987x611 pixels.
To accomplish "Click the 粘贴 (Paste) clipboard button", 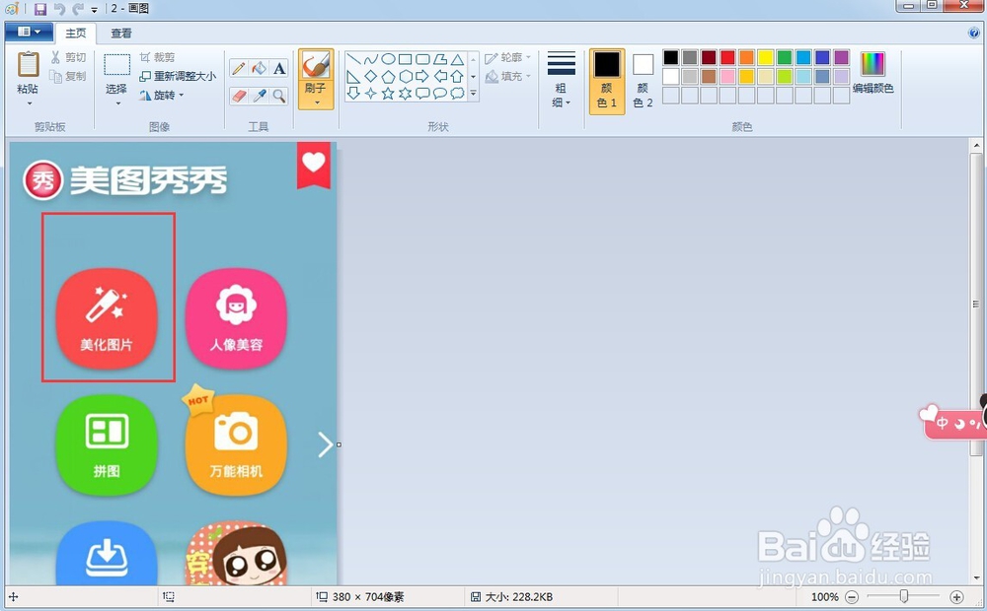I will coord(28,72).
